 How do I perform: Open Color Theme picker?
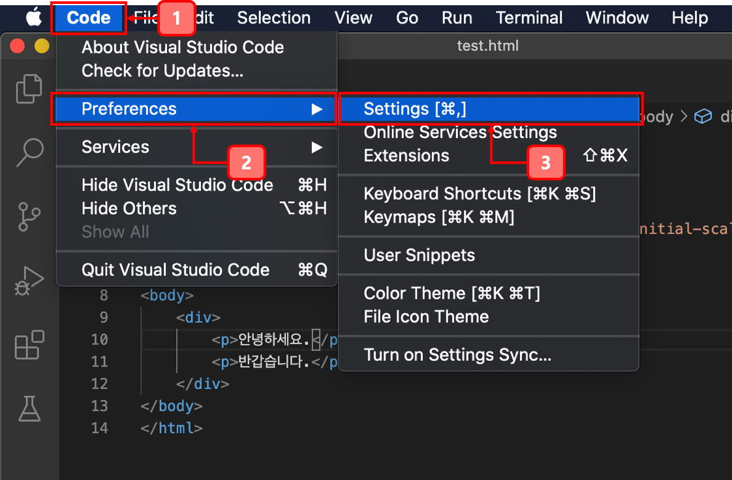489,294
